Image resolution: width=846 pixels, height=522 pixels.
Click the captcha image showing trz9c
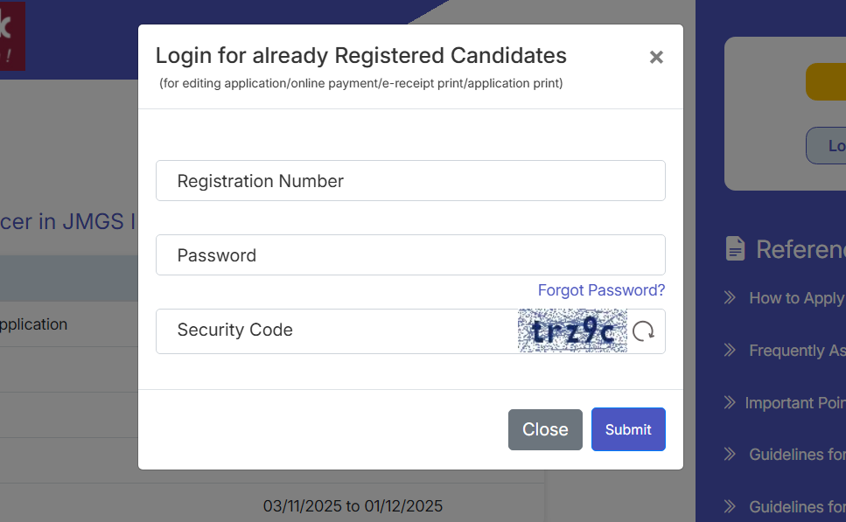point(572,331)
